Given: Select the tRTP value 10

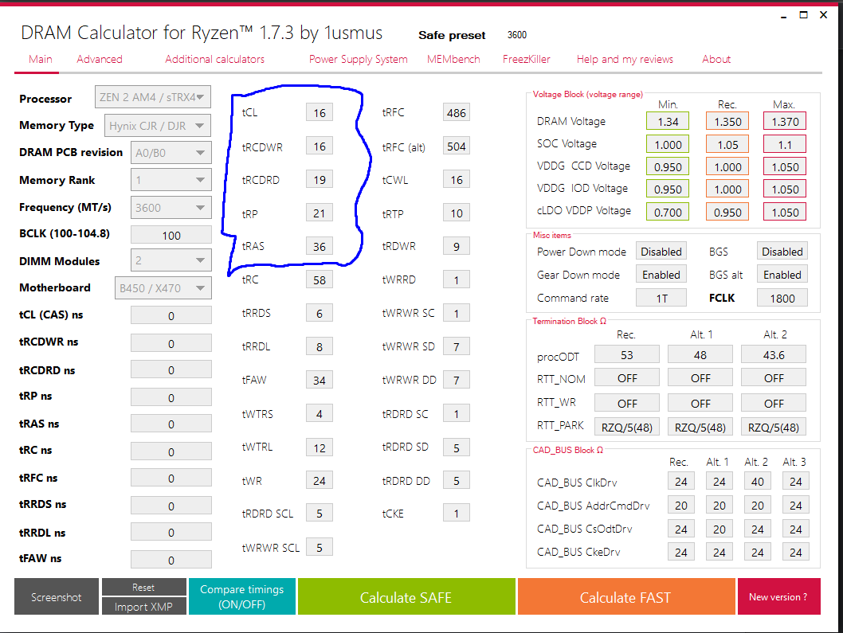Looking at the screenshot, I should 457,213.
